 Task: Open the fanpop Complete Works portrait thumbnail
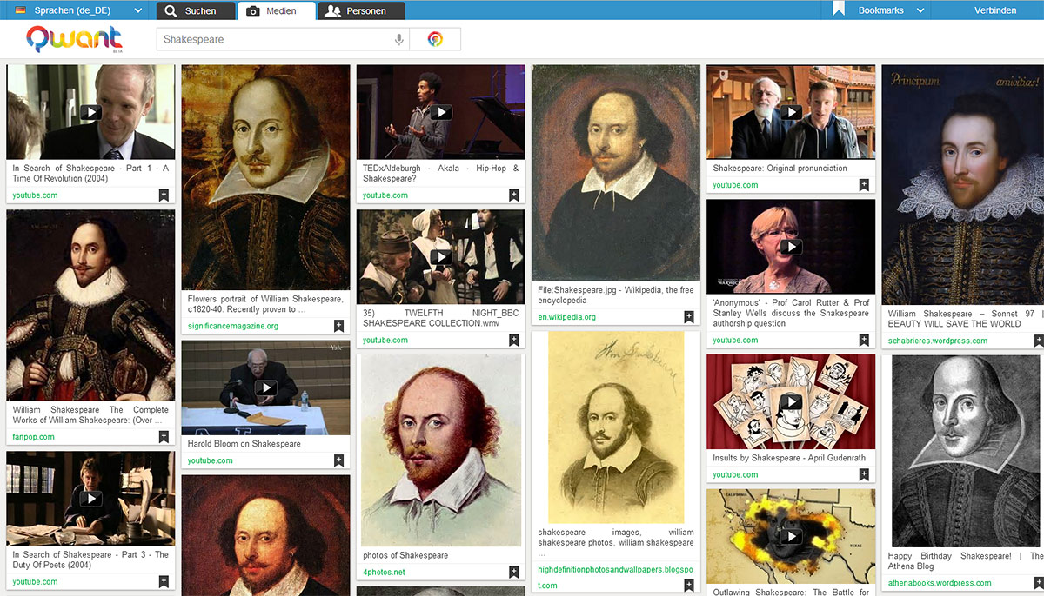[90, 305]
